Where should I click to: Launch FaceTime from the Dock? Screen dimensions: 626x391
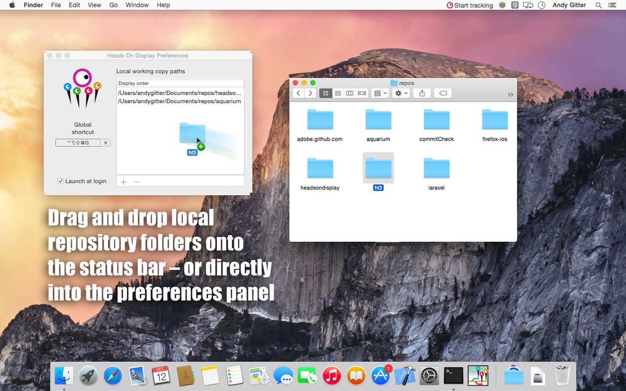point(307,376)
